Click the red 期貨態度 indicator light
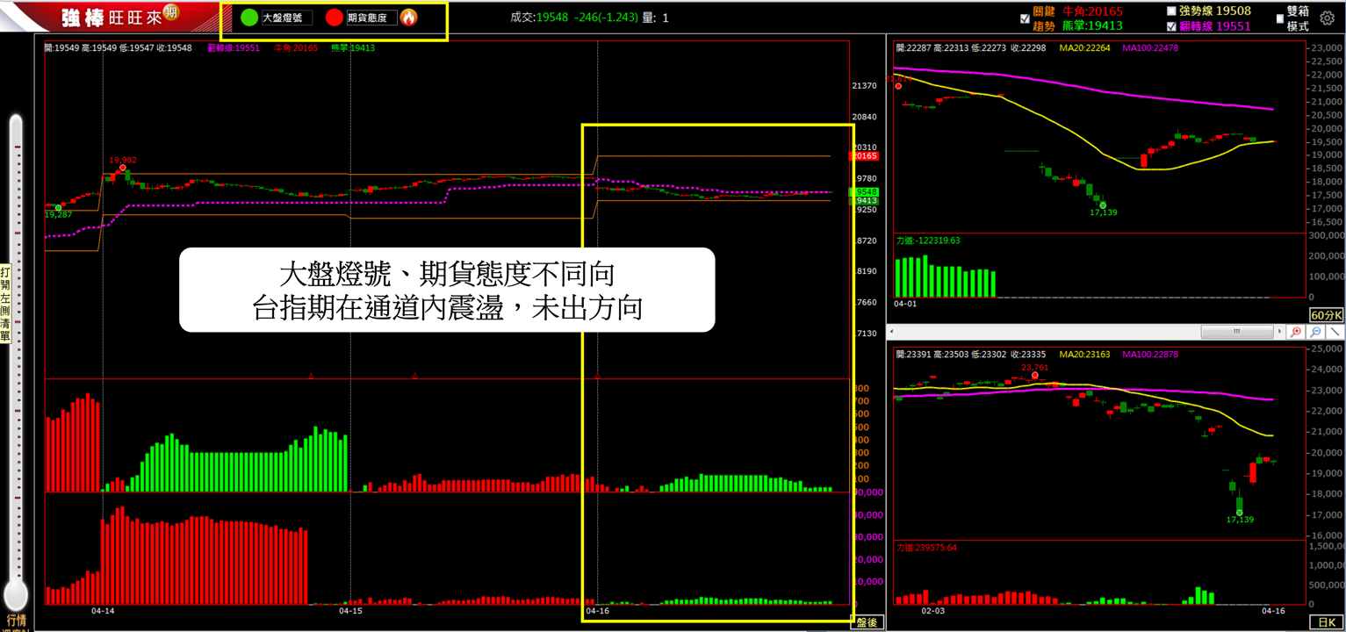This screenshot has height=632, width=1346. pos(334,18)
